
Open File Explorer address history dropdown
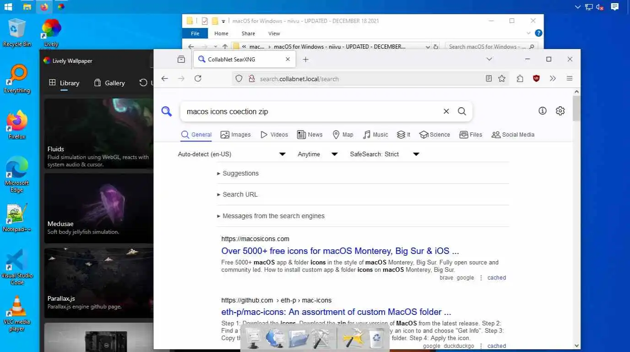(428, 47)
